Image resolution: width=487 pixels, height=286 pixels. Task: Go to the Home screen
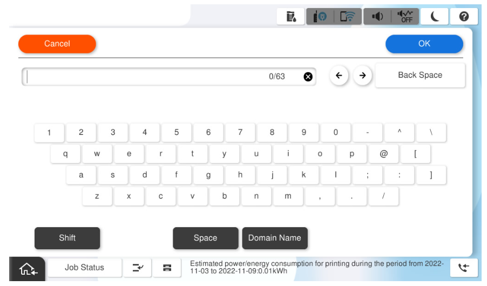pyautogui.click(x=27, y=268)
